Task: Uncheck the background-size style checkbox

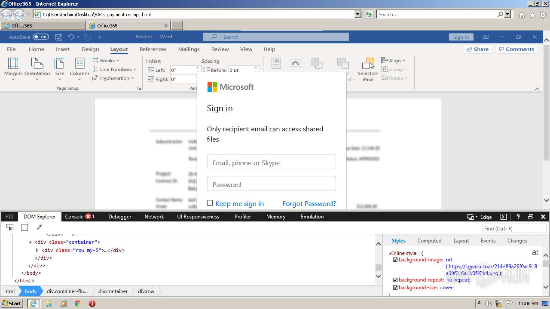Action: coord(395,288)
